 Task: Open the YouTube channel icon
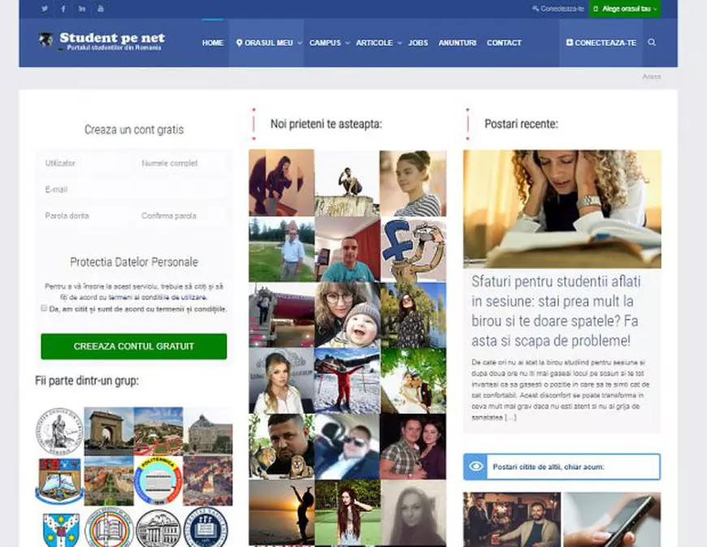101,8
